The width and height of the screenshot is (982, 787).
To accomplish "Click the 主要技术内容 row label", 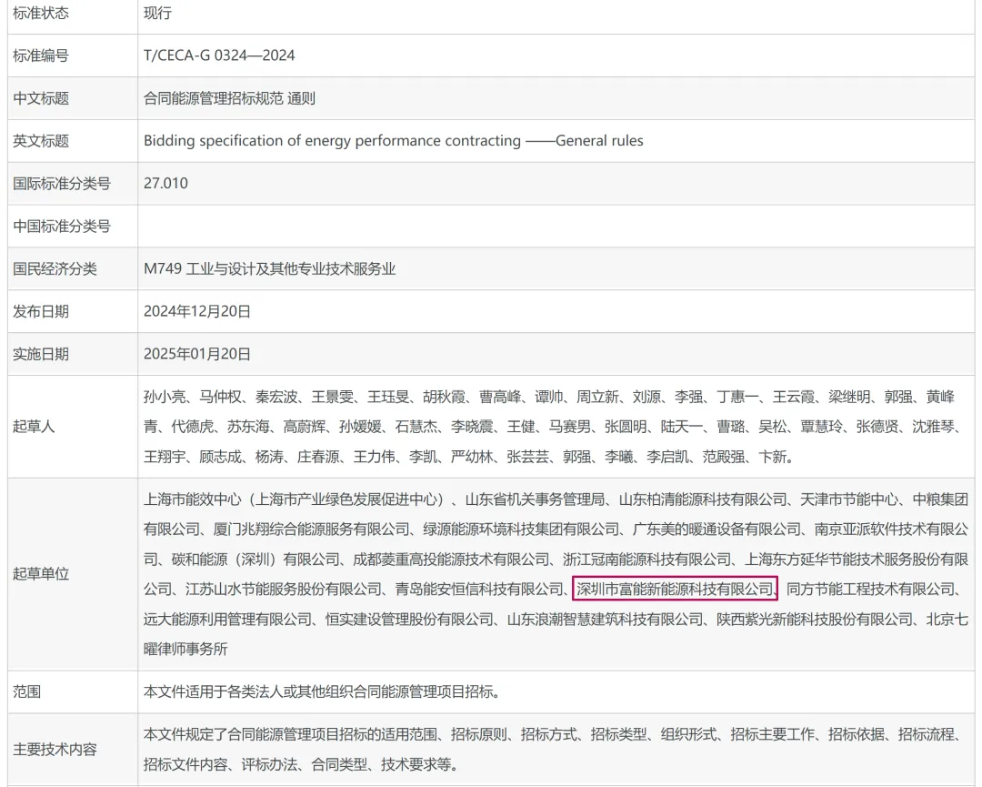I will click(55, 750).
